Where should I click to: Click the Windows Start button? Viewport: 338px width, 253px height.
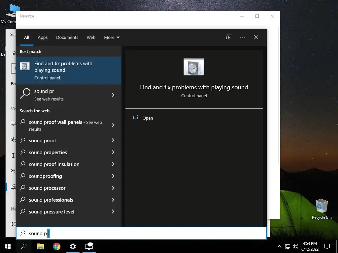[x=8, y=246]
